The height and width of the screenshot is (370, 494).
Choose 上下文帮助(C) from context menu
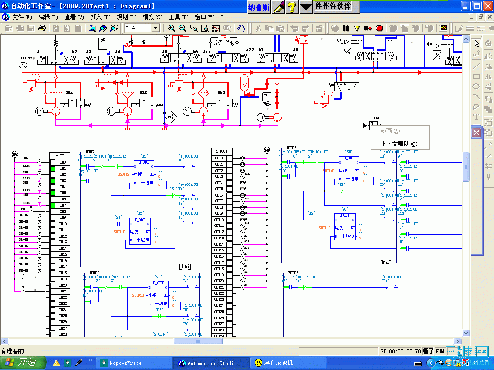click(x=399, y=144)
